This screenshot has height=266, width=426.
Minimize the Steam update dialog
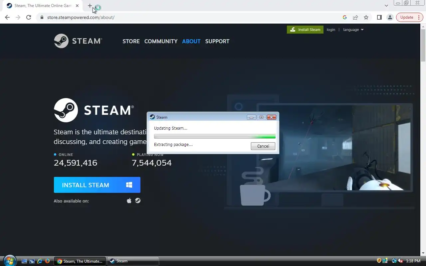click(x=252, y=117)
